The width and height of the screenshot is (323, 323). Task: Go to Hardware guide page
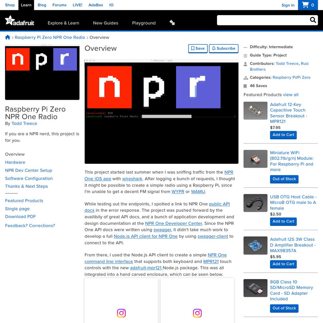coord(15,162)
